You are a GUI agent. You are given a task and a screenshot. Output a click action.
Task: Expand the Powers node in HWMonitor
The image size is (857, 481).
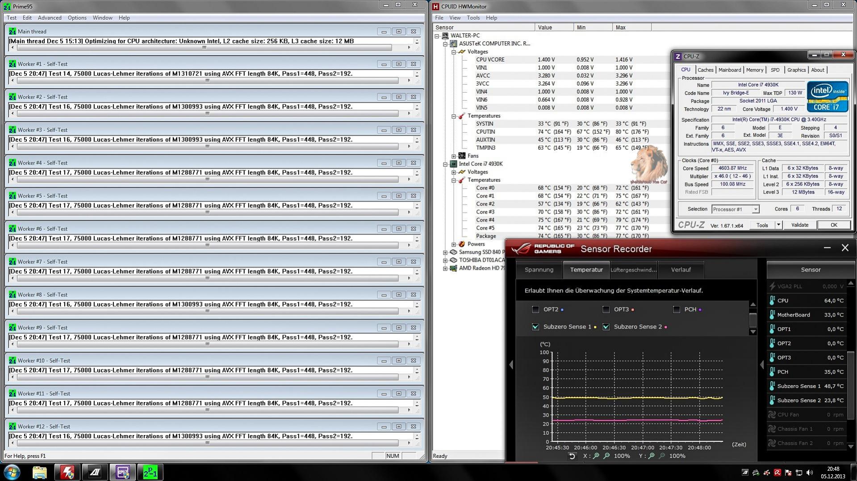454,244
